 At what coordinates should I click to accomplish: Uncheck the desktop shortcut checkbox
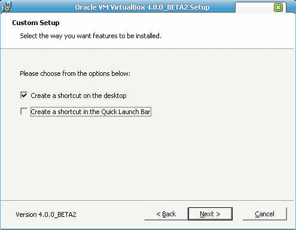click(x=24, y=95)
